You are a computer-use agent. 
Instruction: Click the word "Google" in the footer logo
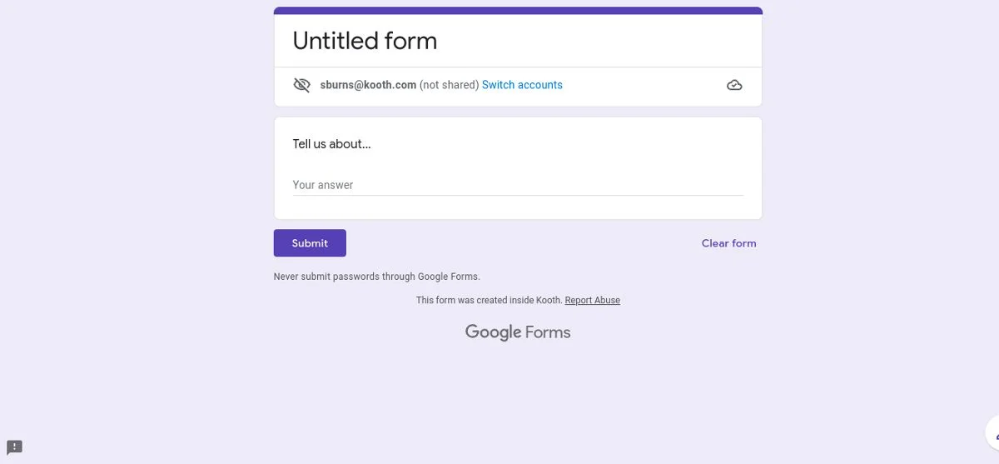(493, 332)
